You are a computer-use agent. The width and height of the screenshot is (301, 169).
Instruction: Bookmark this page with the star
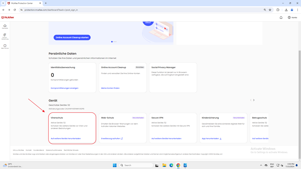270,10
